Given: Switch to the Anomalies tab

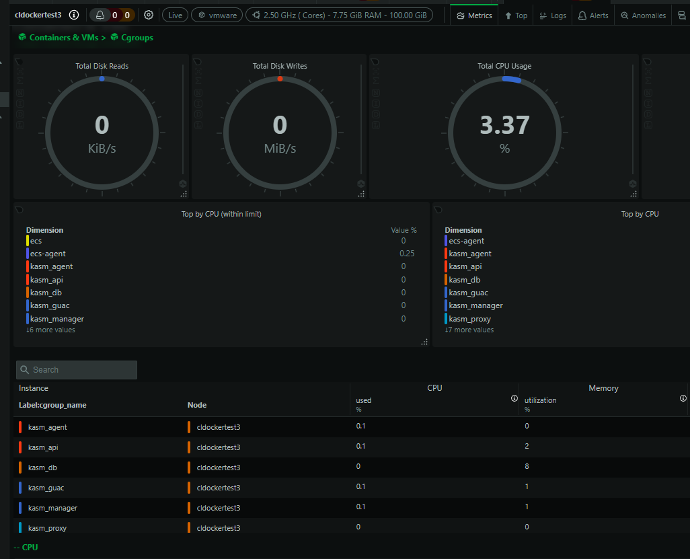Looking at the screenshot, I should (644, 15).
